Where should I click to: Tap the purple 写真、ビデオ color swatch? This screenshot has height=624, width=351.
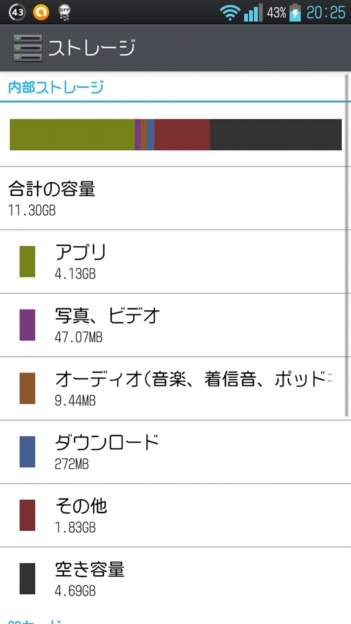tap(27, 325)
